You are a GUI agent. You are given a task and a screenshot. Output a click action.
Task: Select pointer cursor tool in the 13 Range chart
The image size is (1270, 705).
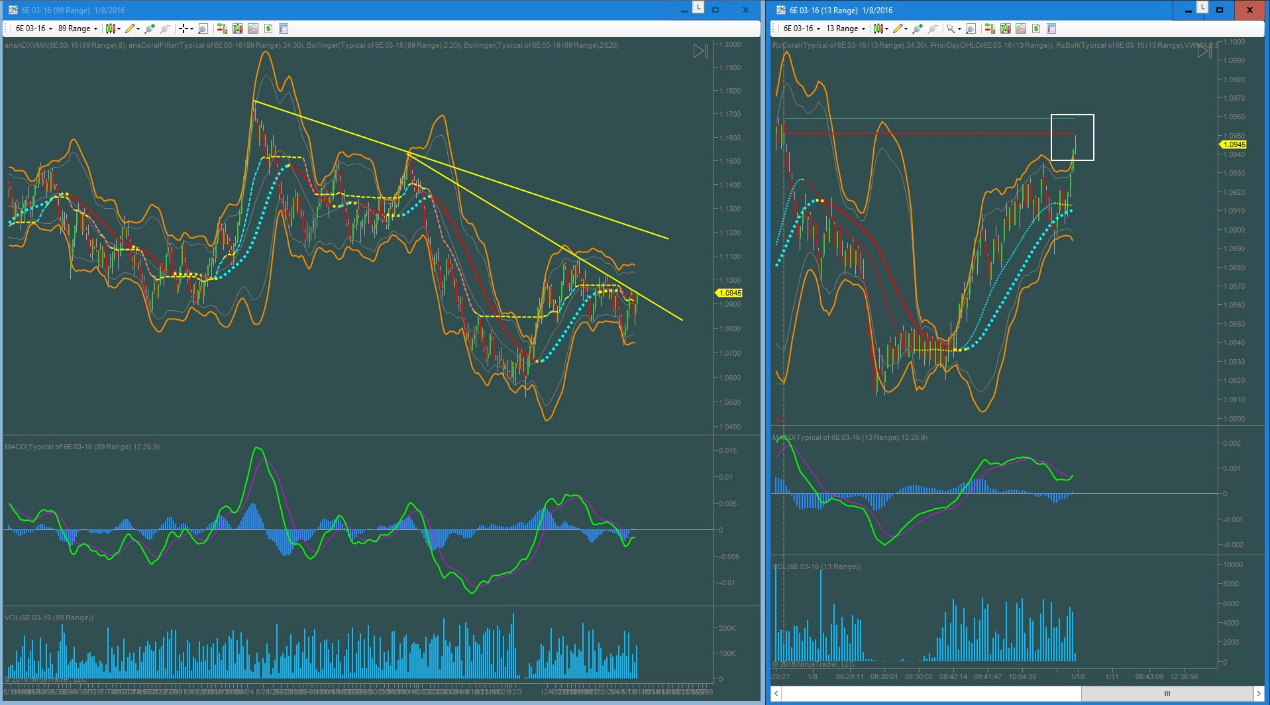click(951, 28)
